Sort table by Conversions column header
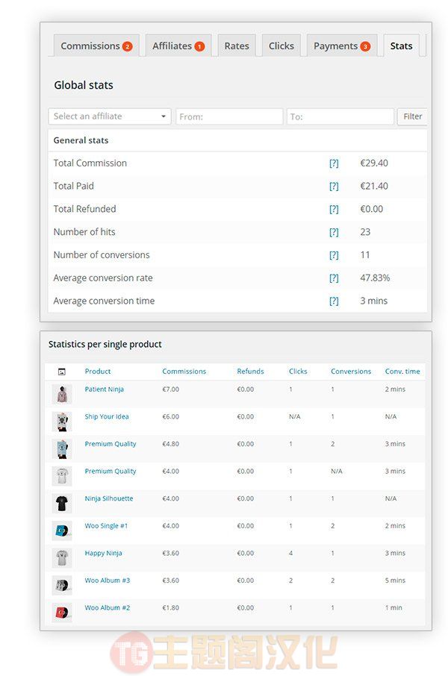The width and height of the screenshot is (448, 676). (351, 371)
